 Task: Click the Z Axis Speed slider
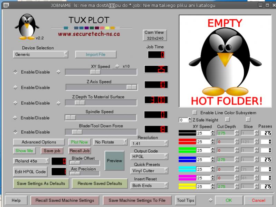point(101,87)
